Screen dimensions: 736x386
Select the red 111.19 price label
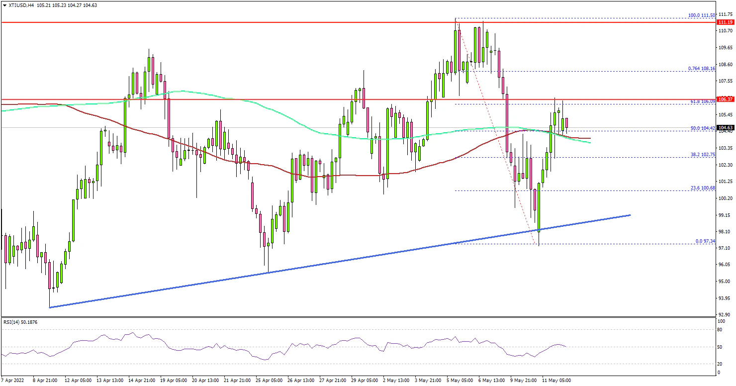(726, 22)
